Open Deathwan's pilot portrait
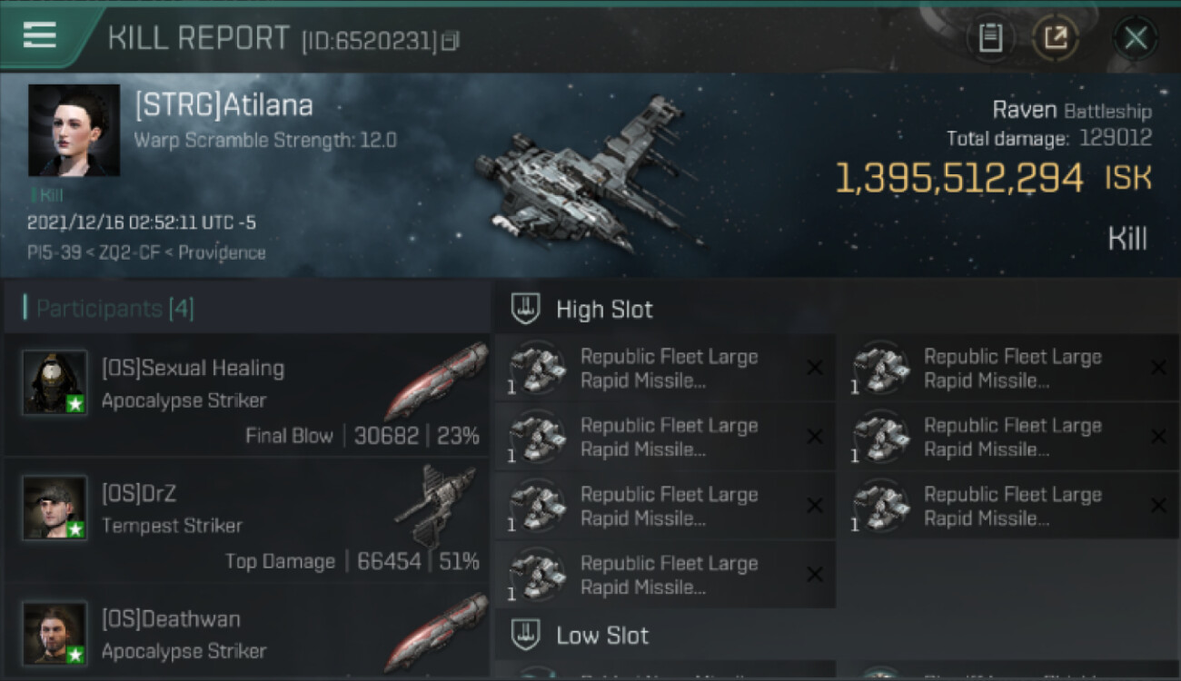1181x681 pixels. (x=55, y=633)
